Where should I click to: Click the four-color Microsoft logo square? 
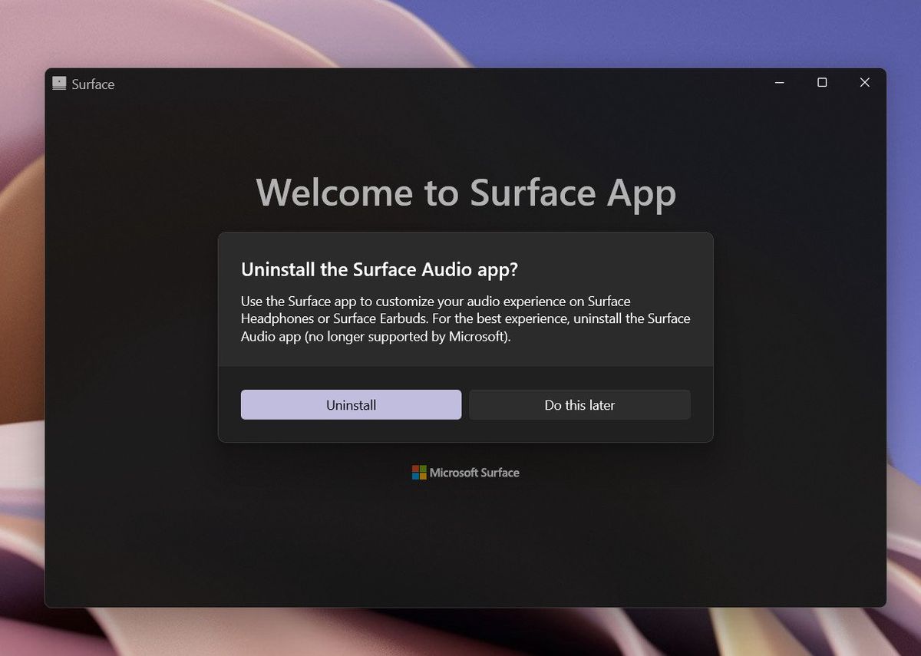coord(418,472)
